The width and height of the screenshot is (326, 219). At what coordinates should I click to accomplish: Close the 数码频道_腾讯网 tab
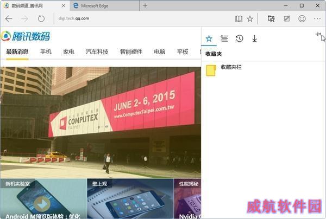(64, 5)
